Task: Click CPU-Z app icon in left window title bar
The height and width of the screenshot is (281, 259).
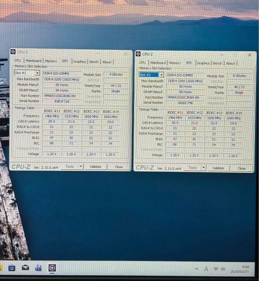Action: (13, 52)
